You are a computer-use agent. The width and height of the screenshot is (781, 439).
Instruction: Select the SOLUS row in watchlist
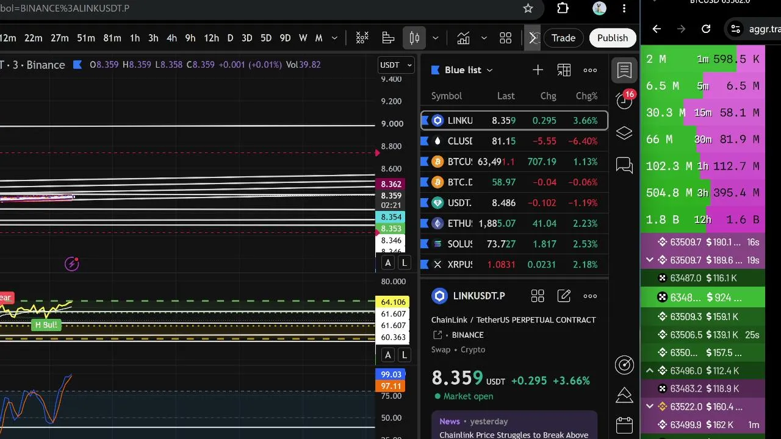tap(514, 244)
